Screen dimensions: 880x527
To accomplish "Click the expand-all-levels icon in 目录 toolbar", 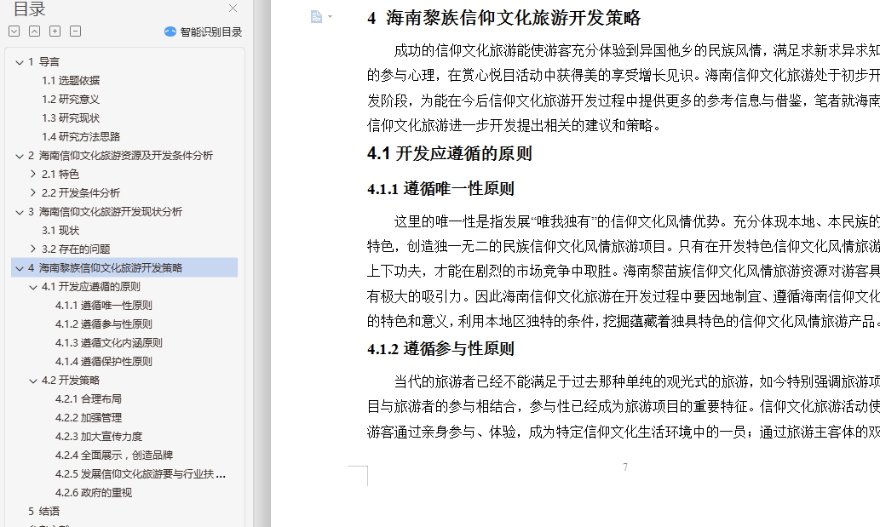I will [x=14, y=32].
